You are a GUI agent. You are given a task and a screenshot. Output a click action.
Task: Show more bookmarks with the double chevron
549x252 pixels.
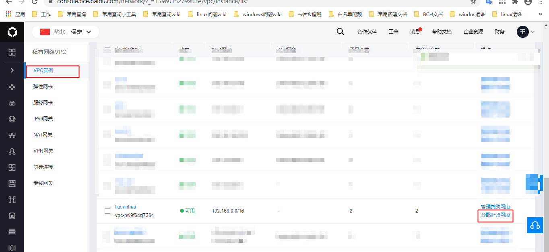point(541,14)
